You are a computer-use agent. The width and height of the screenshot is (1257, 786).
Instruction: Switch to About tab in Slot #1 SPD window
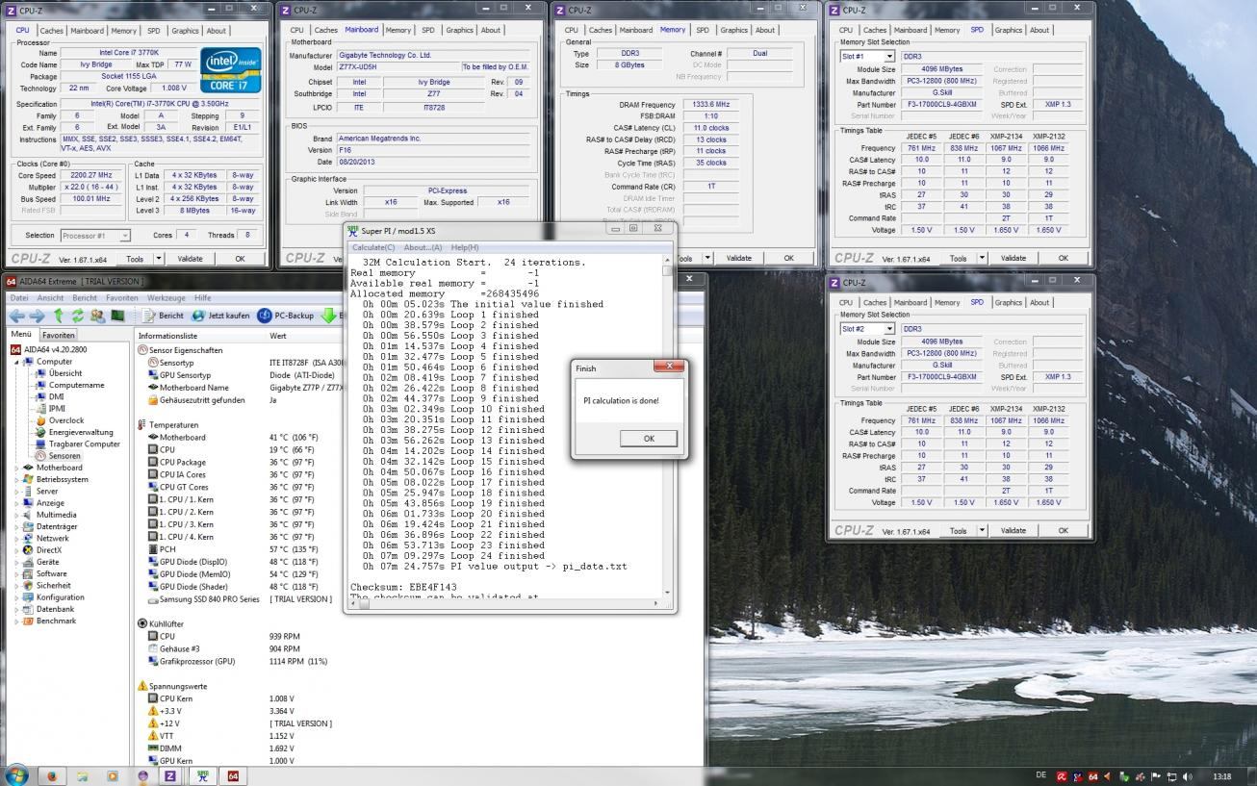click(x=1039, y=30)
